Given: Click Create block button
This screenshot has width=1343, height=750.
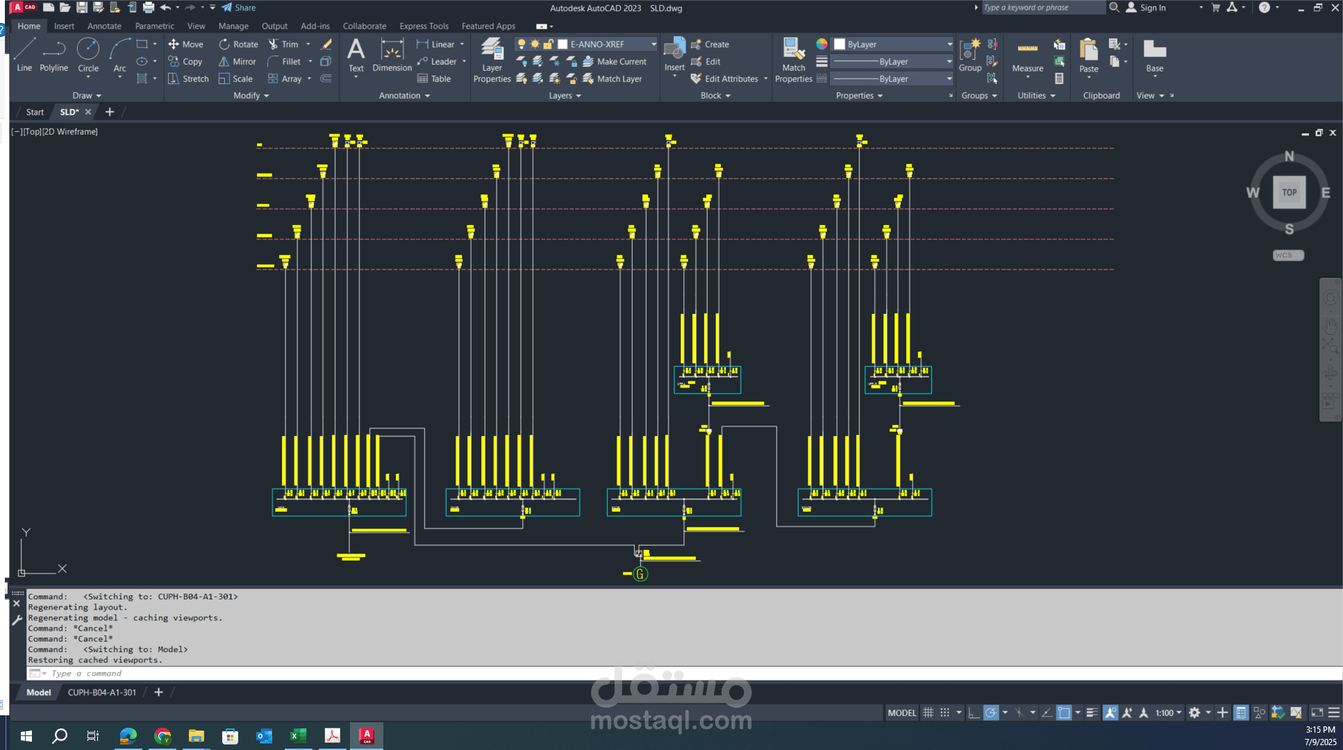Looking at the screenshot, I should coord(710,44).
